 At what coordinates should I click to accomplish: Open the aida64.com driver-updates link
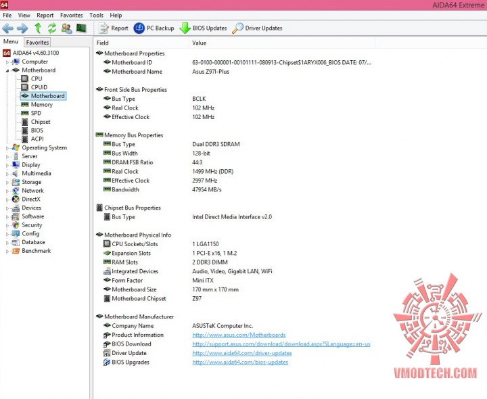[x=242, y=353]
